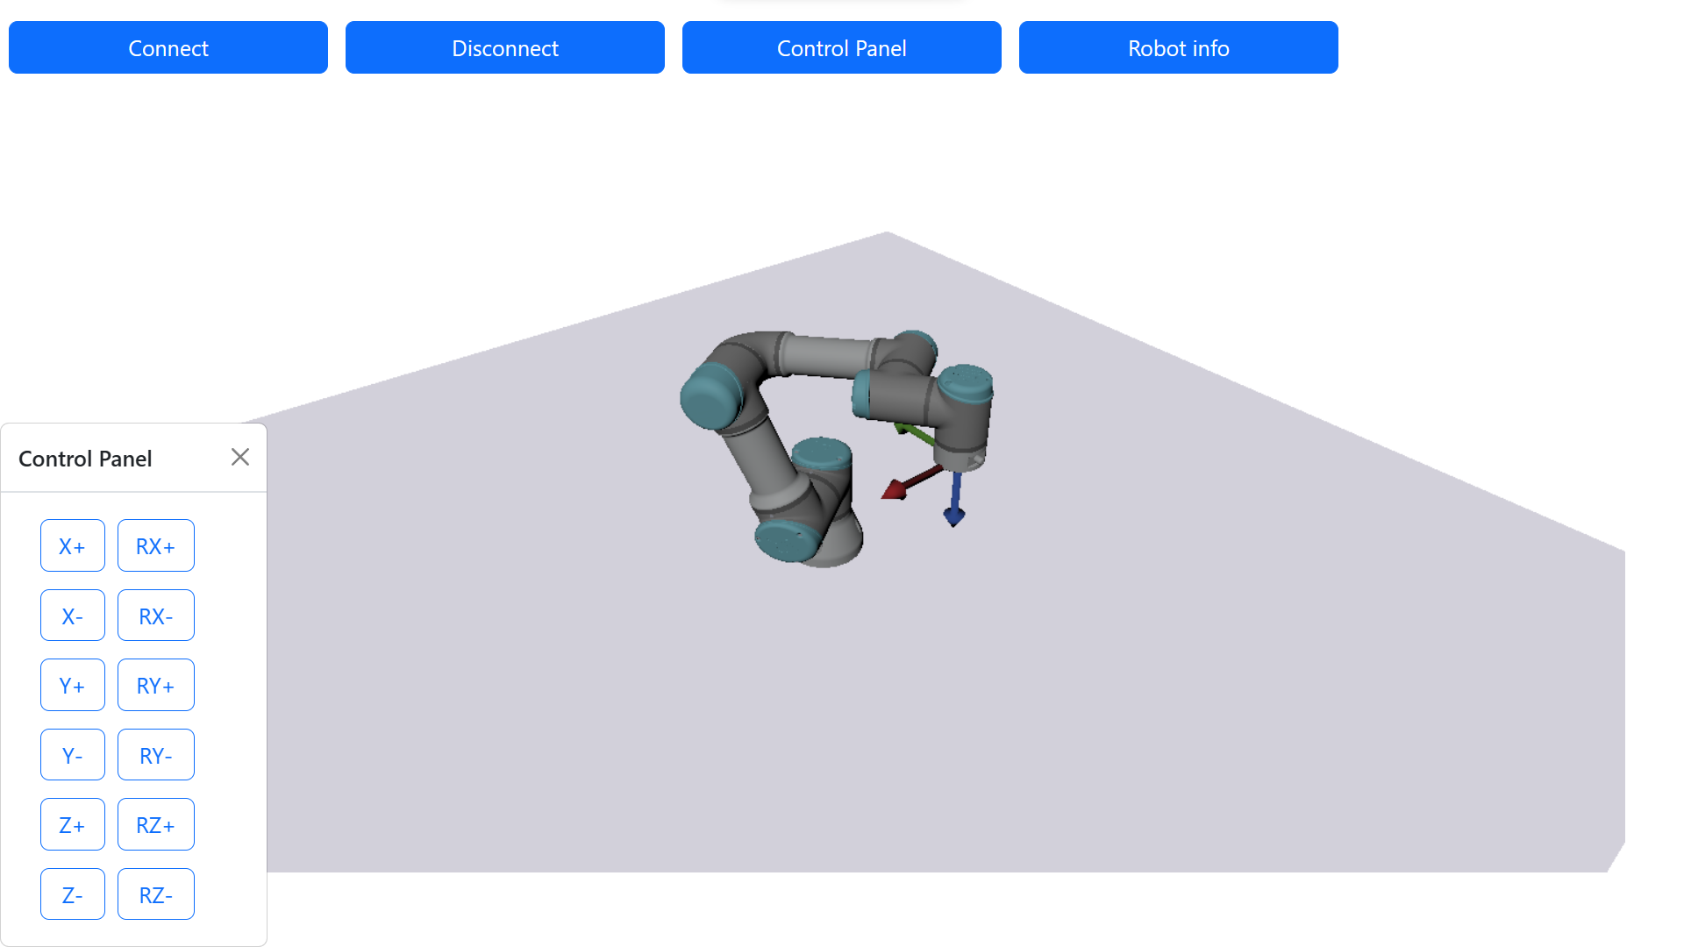The height and width of the screenshot is (947, 1684).
Task: Rotate tool with RX- button
Action: click(x=156, y=616)
